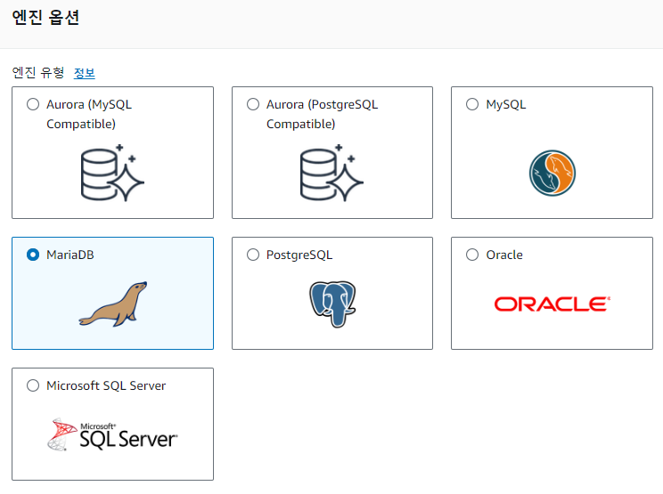
Task: Select the Microsoft SQL Server radio button
Action: pyautogui.click(x=33, y=385)
